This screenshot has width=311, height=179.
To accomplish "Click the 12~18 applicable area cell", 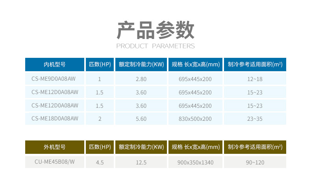I will click(x=255, y=79).
